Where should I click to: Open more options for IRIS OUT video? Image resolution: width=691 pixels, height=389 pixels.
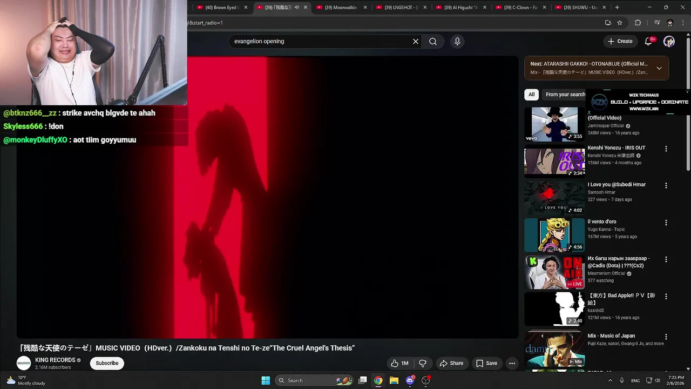[666, 149]
